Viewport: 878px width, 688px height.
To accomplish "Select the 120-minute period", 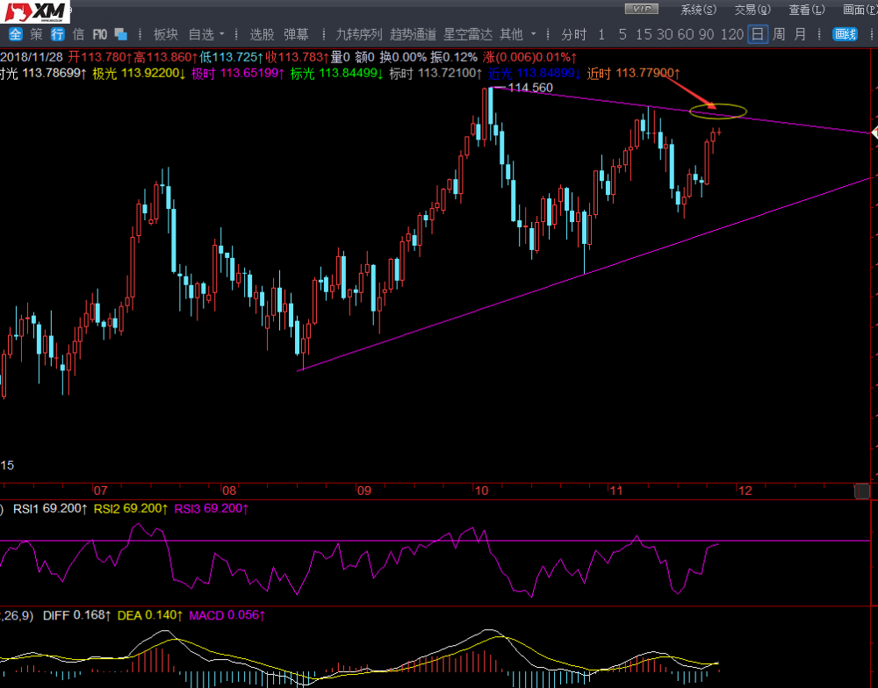I will pyautogui.click(x=732, y=35).
